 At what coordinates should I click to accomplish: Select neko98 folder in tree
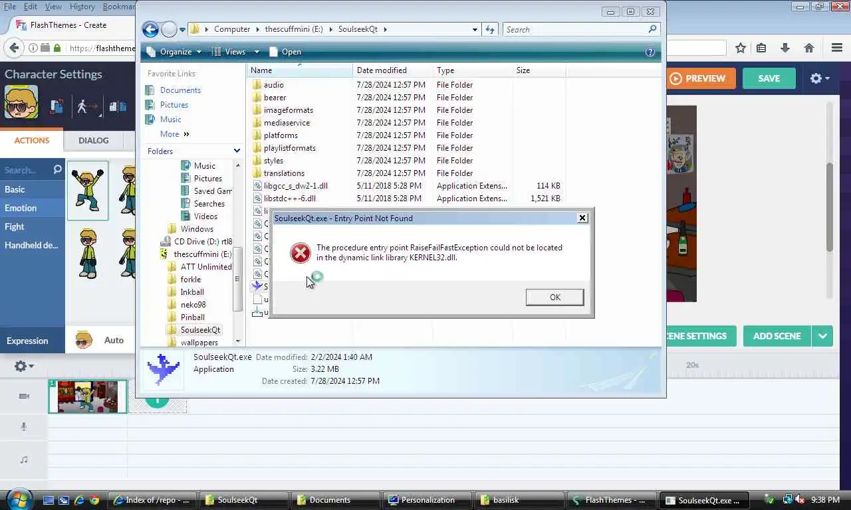click(x=193, y=305)
